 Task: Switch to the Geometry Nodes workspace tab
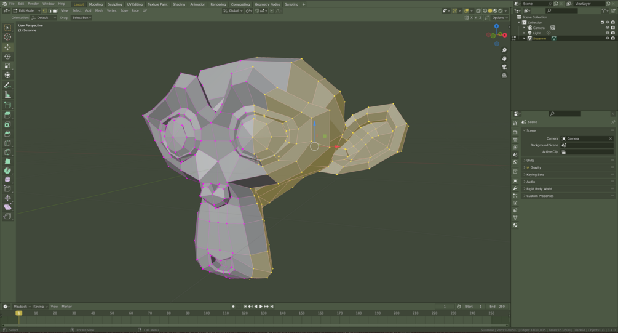(x=267, y=4)
